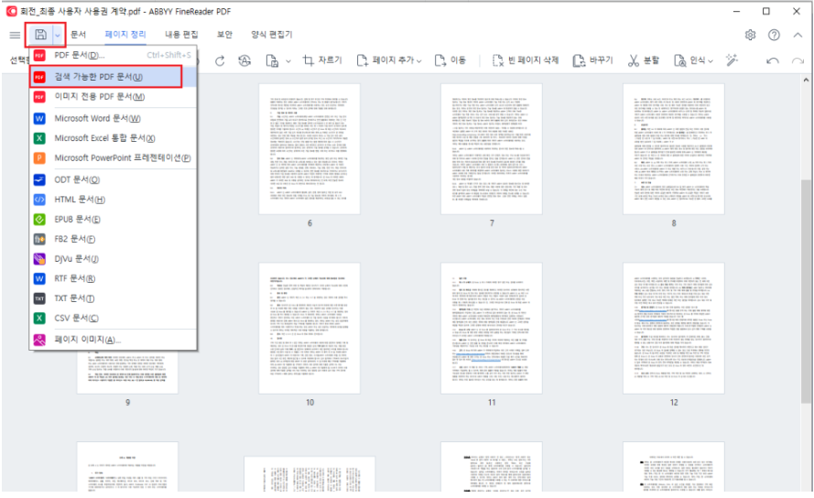Click the scrollbar up arrow
This screenshot has width=814, height=498.
point(806,80)
